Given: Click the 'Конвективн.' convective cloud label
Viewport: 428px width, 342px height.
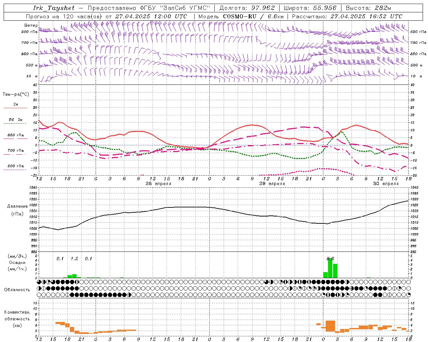Looking at the screenshot, I should click(17, 313).
